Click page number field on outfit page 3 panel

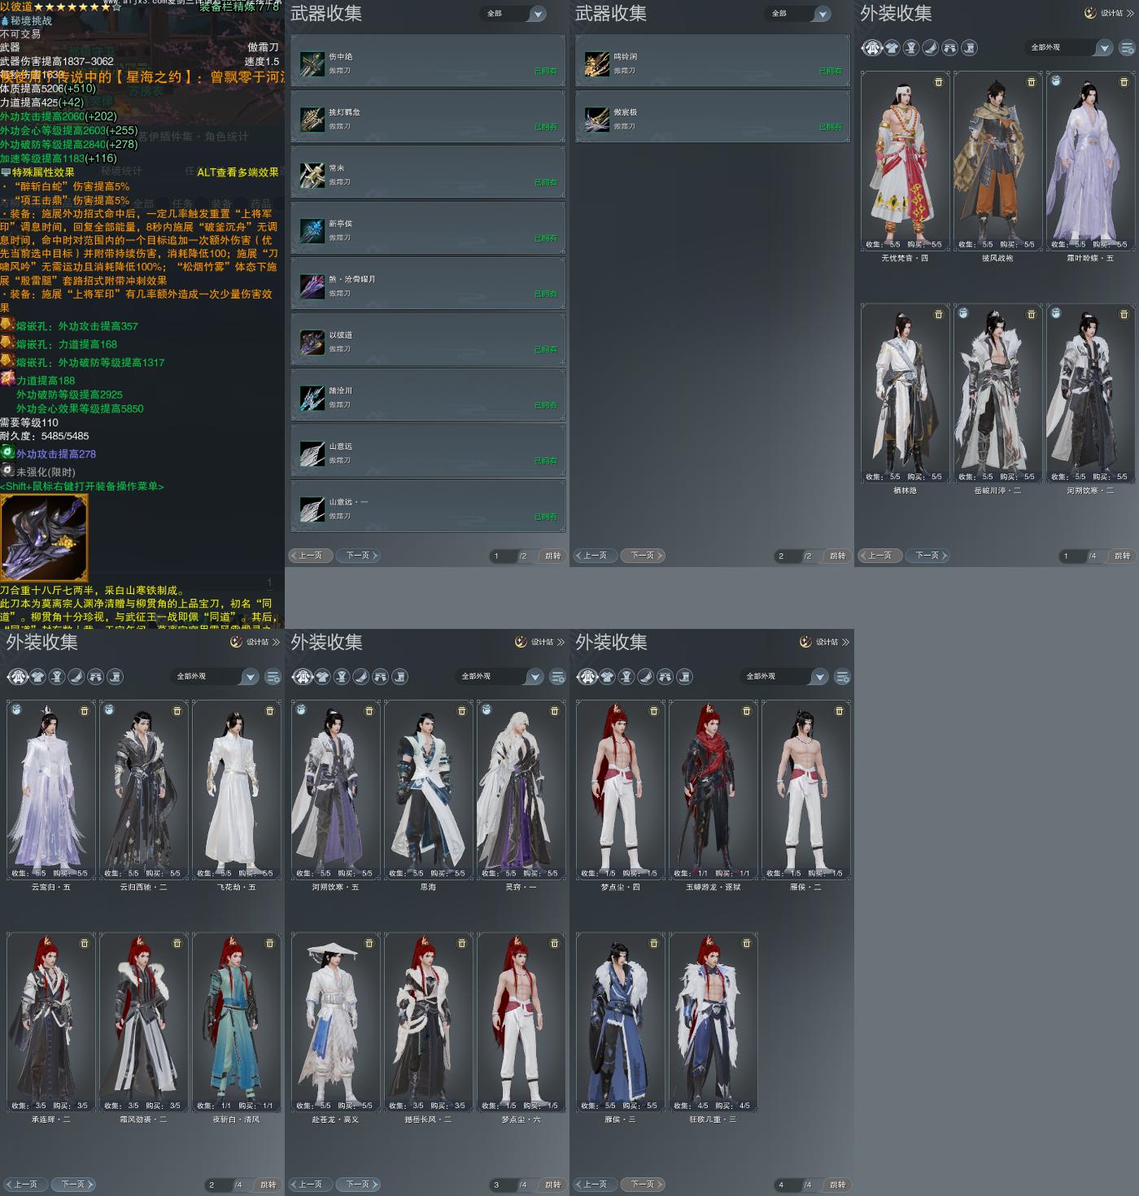(x=502, y=1185)
